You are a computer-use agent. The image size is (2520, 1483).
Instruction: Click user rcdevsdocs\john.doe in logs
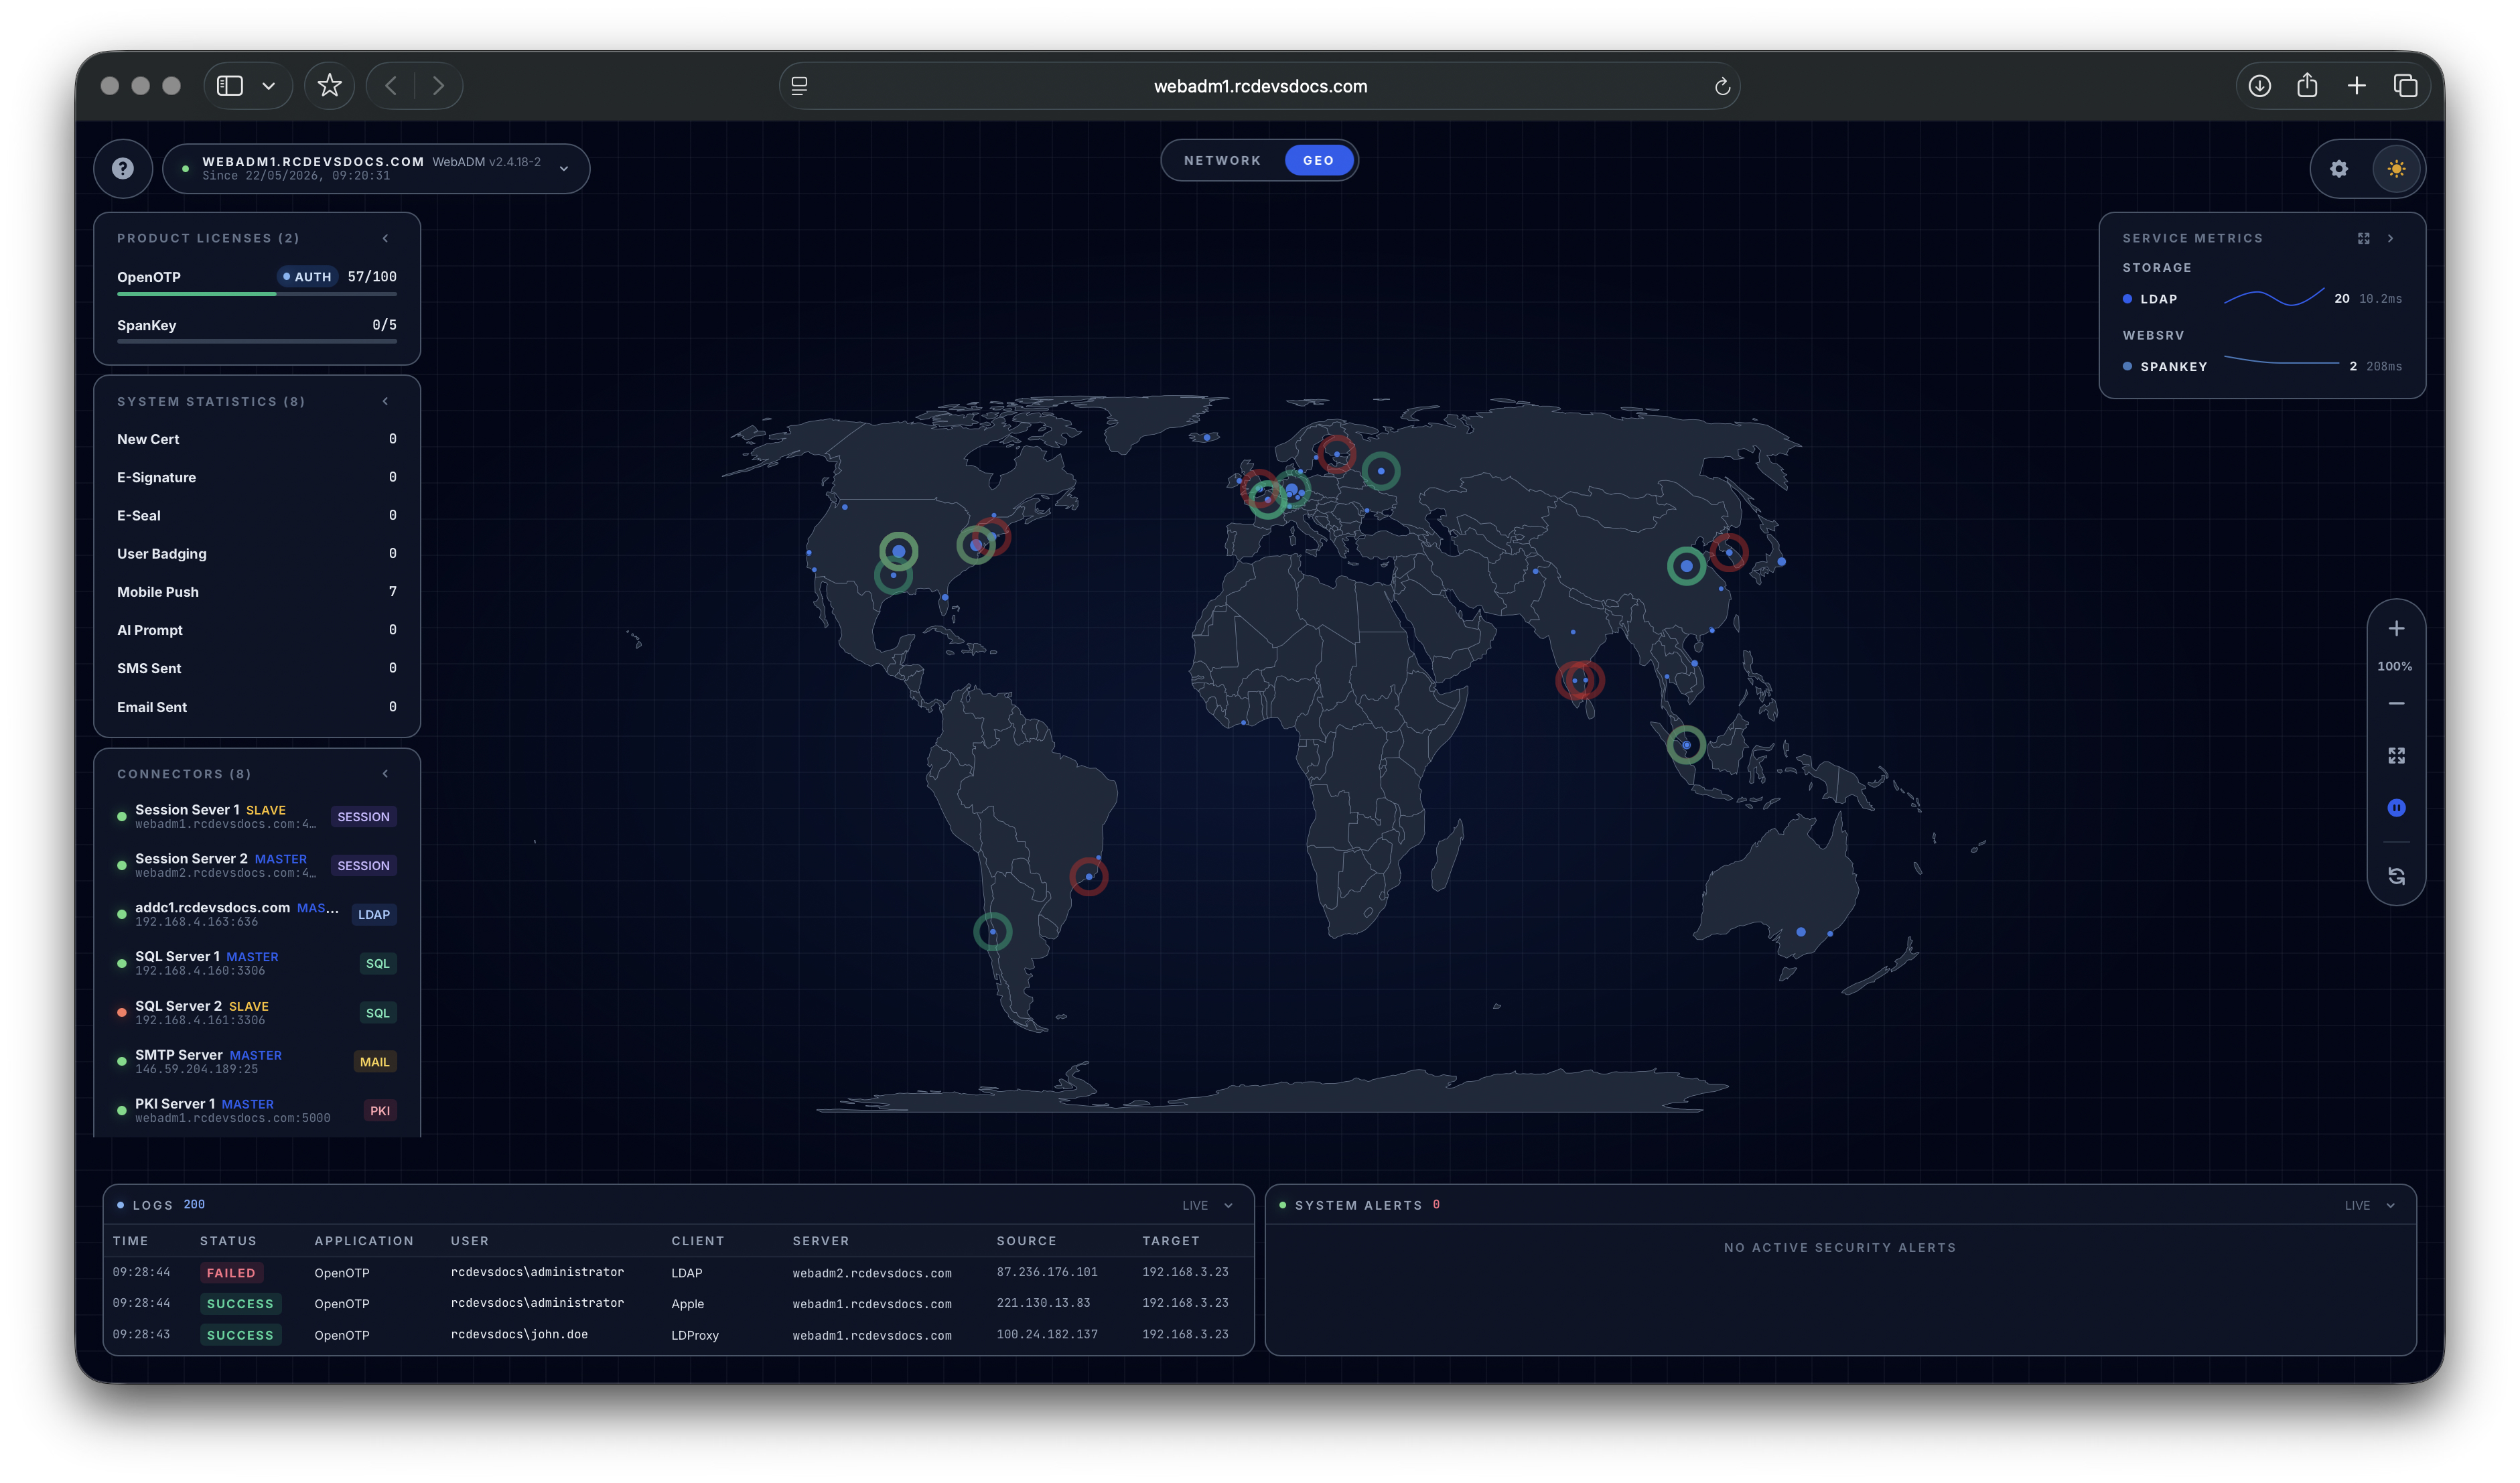519,1335
